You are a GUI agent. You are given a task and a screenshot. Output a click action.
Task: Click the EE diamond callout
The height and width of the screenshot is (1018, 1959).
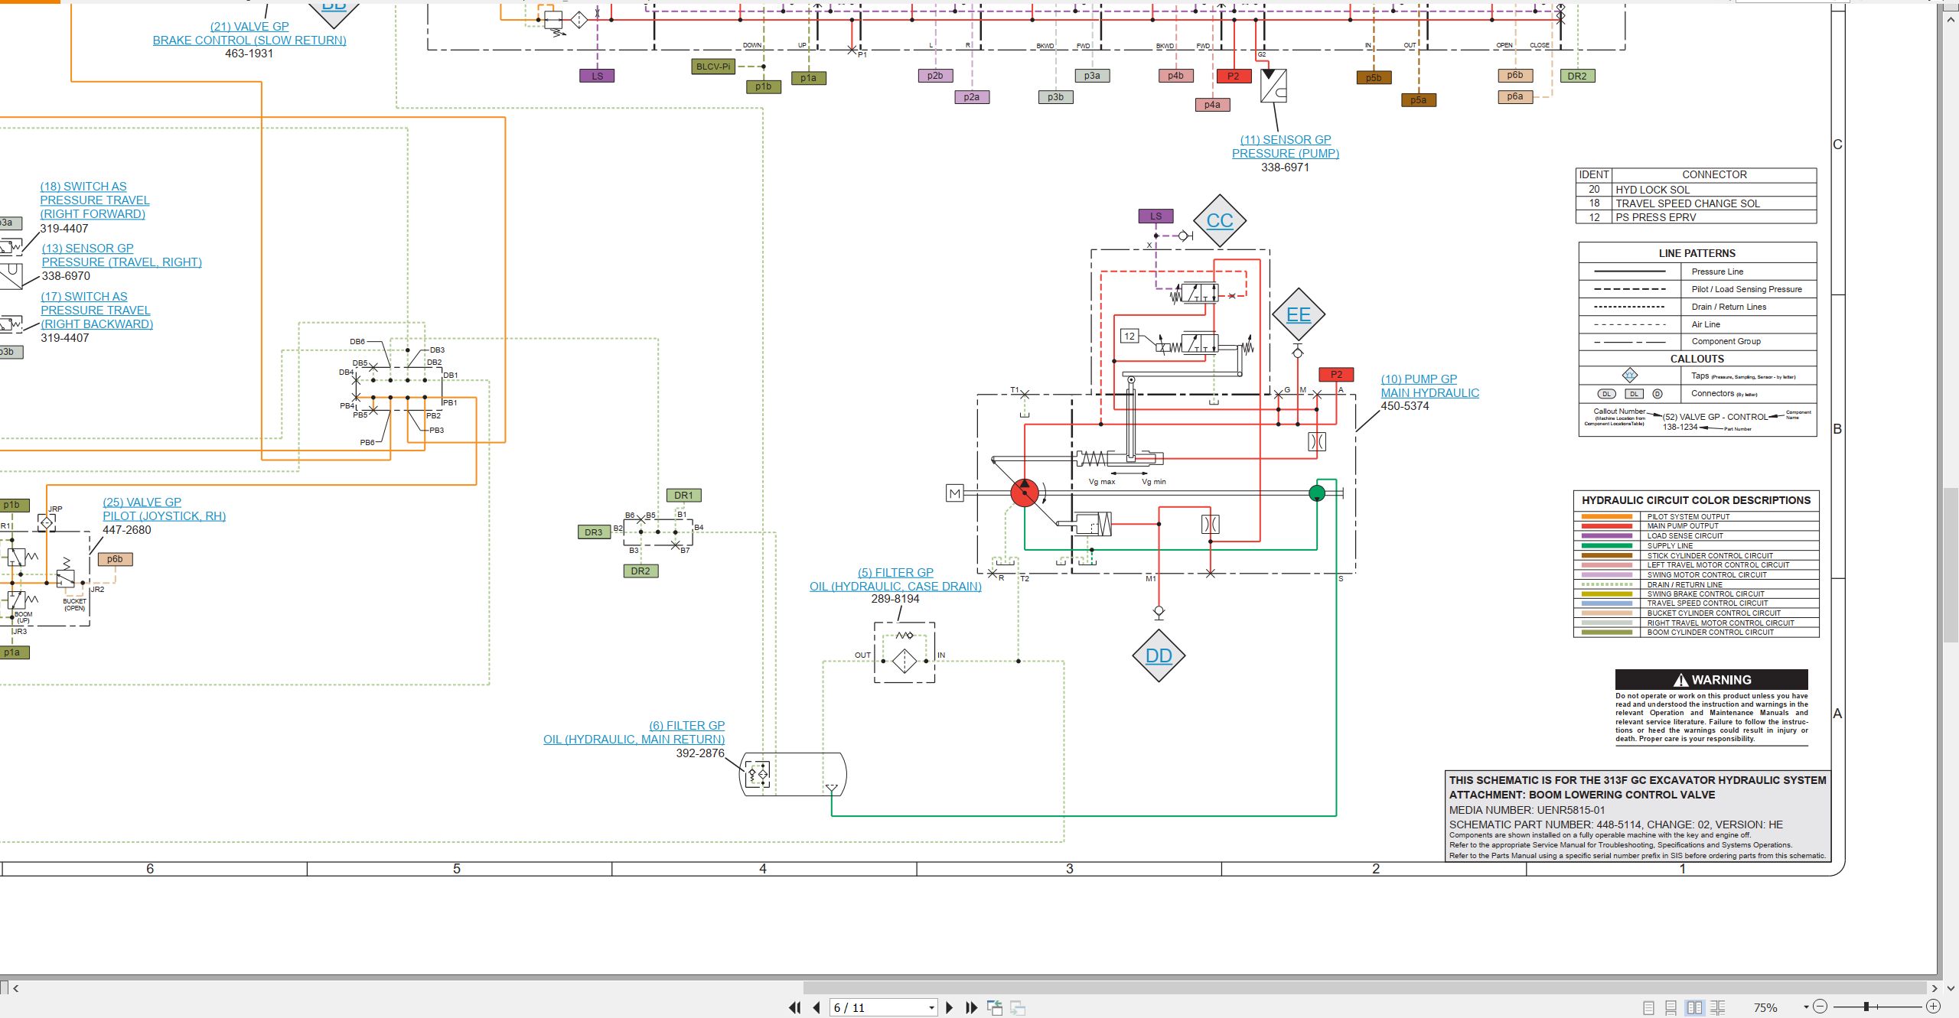coord(1299,314)
